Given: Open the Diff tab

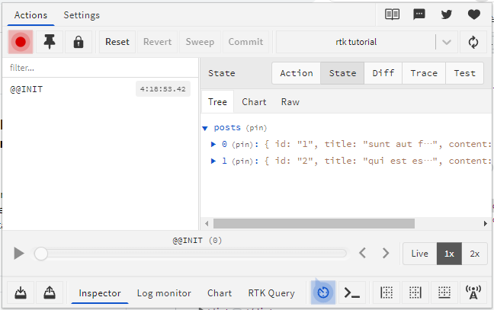Looking at the screenshot, I should coord(383,73).
